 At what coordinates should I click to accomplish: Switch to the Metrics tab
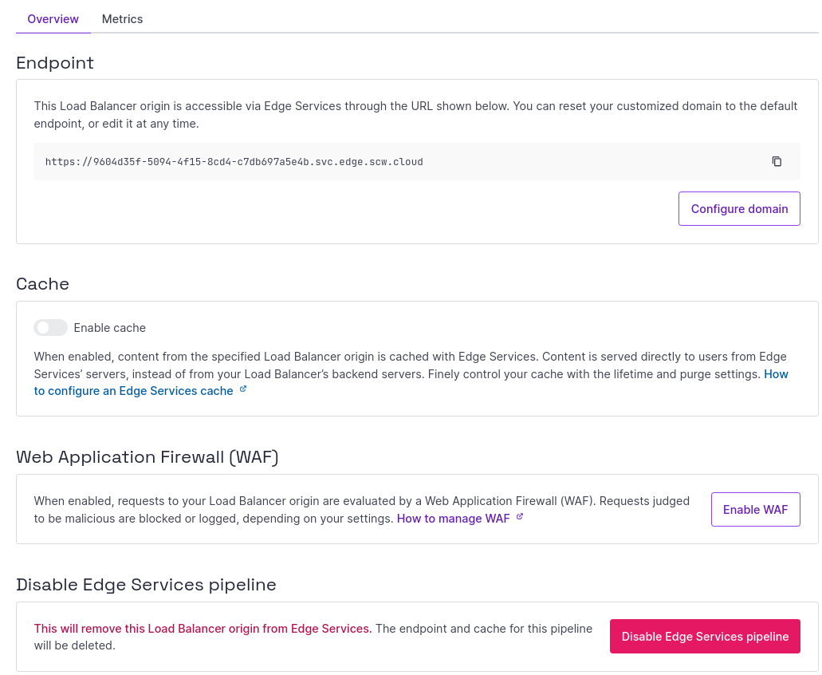point(122,18)
